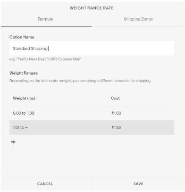Open the Formula tab

(45, 19)
